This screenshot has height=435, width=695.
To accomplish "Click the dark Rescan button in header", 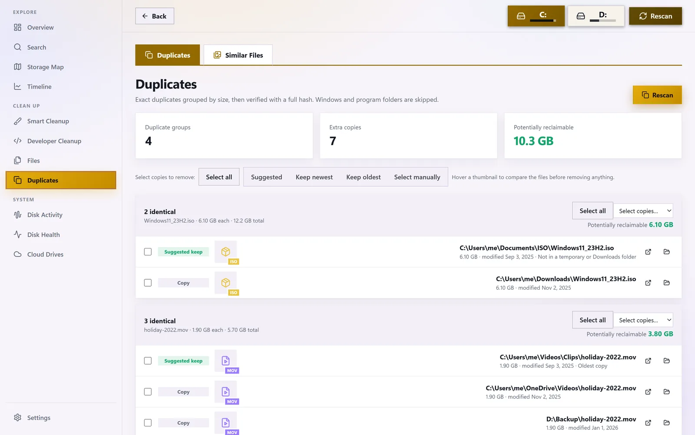I will [655, 16].
